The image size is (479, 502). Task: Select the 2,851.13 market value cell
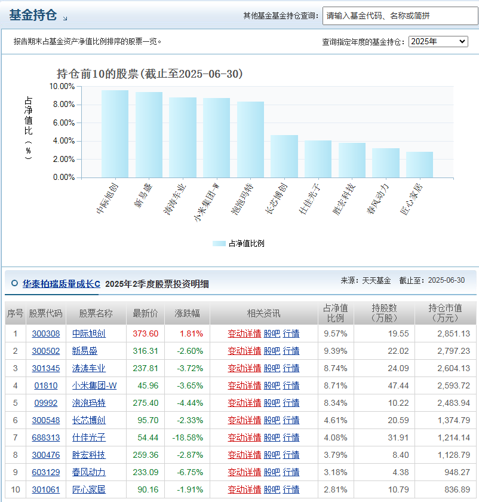tap(445, 333)
